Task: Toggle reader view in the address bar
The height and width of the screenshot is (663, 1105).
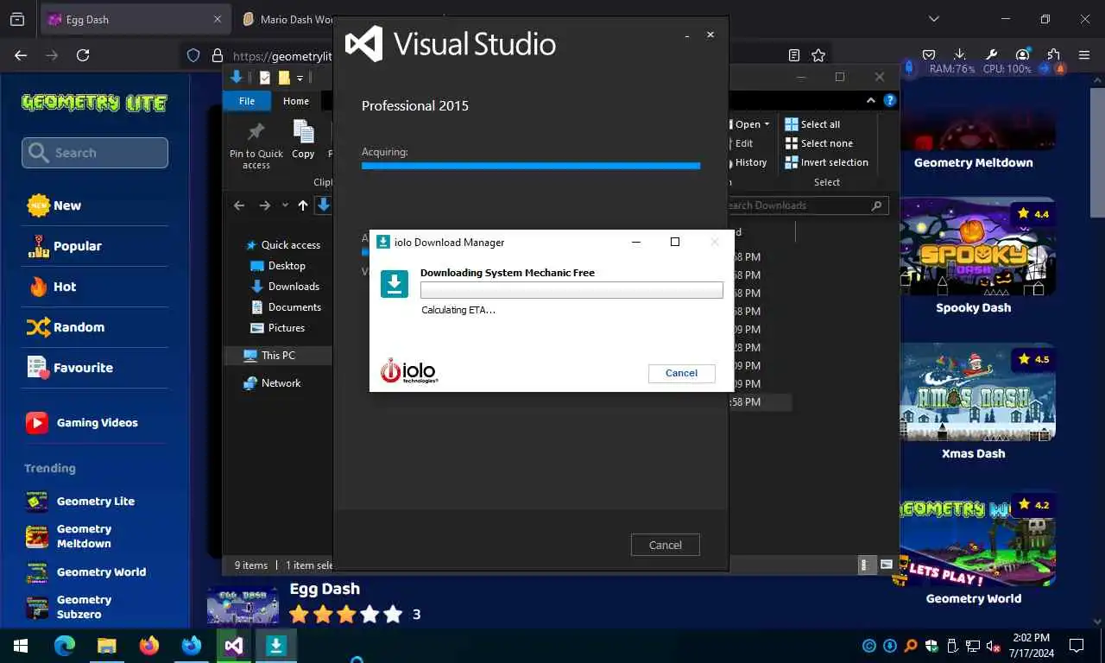Action: point(794,55)
